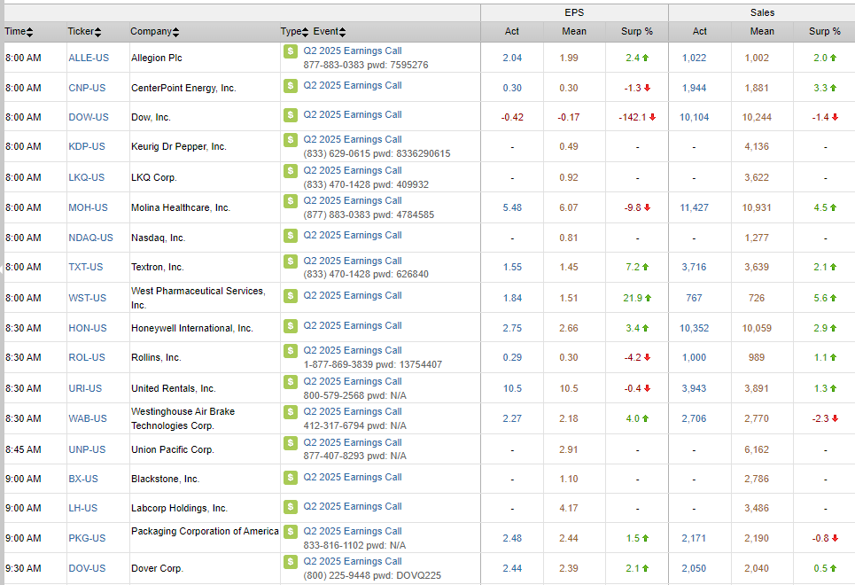Click the Blackstone, Inc. company name

coord(165,480)
